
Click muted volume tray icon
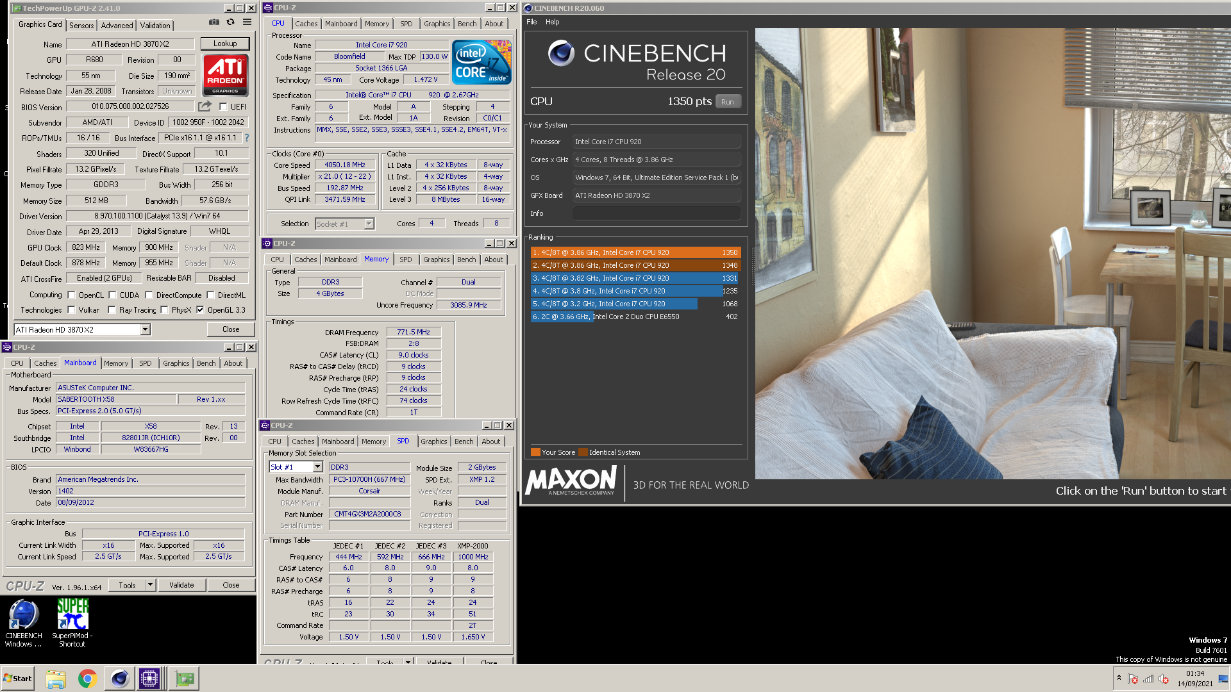(x=1164, y=679)
